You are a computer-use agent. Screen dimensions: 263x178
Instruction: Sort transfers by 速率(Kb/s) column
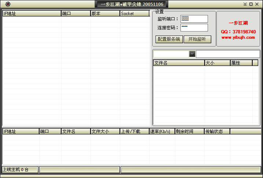point(162,131)
